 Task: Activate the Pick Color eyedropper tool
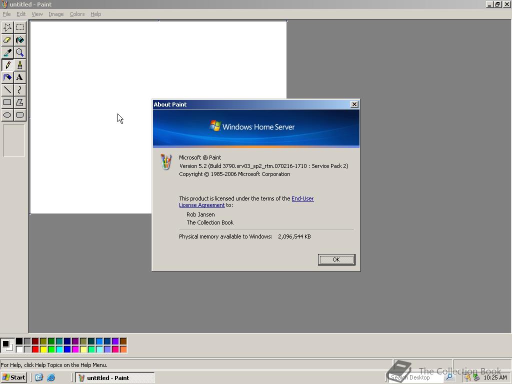[7, 52]
